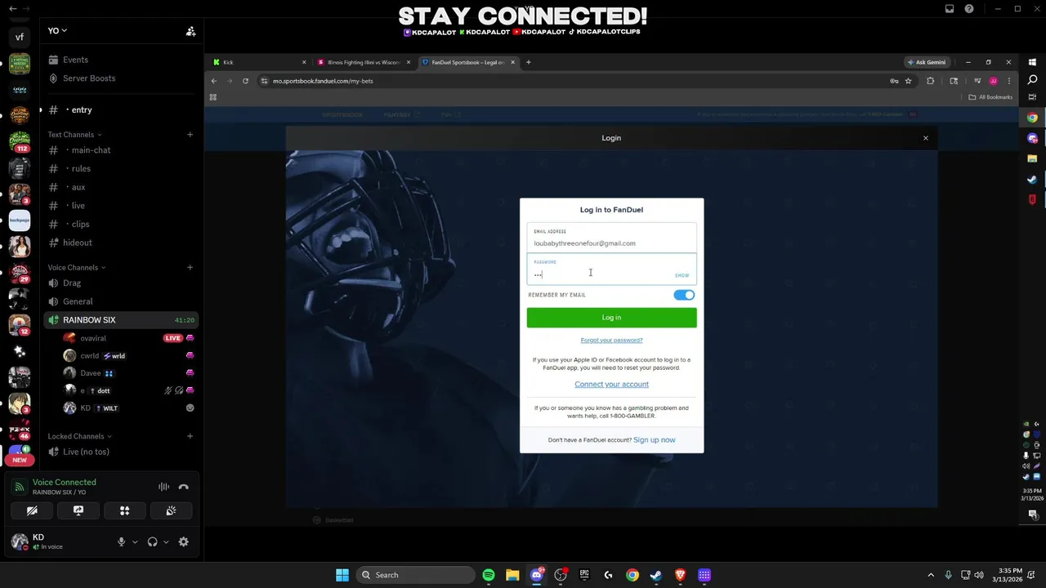1046x588 pixels.
Task: Open Brave browser from the taskbar
Action: tap(680, 575)
